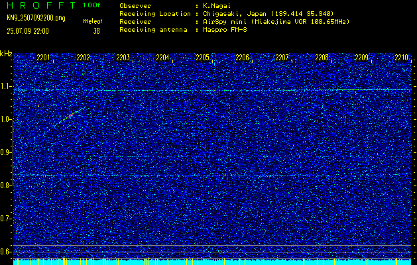Click the meteor count value 38
The image size is (417, 265).
point(96,31)
